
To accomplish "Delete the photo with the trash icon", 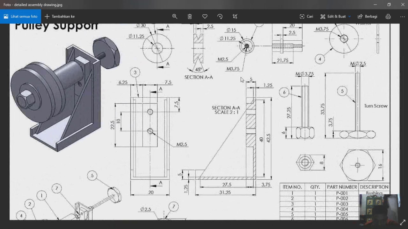I will point(190,16).
